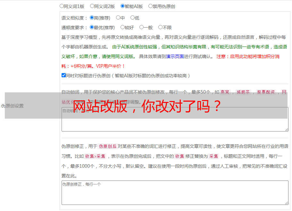This screenshot has width=292, height=211.
Task: Select the 同义词2版 radio option
Action: pyautogui.click(x=92, y=6)
